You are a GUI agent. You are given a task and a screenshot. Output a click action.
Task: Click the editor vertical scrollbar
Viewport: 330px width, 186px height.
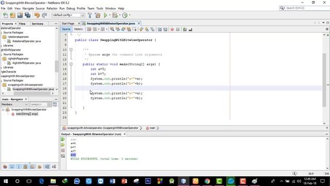[x=324, y=80]
